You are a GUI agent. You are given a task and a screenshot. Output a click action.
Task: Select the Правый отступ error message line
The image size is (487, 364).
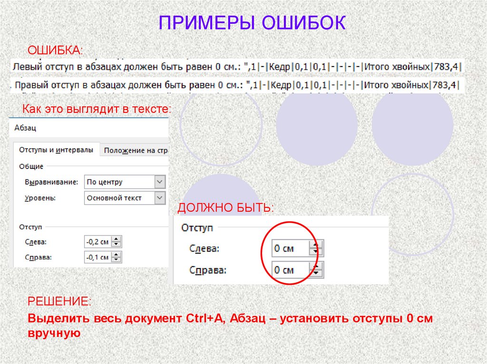tap(237, 86)
